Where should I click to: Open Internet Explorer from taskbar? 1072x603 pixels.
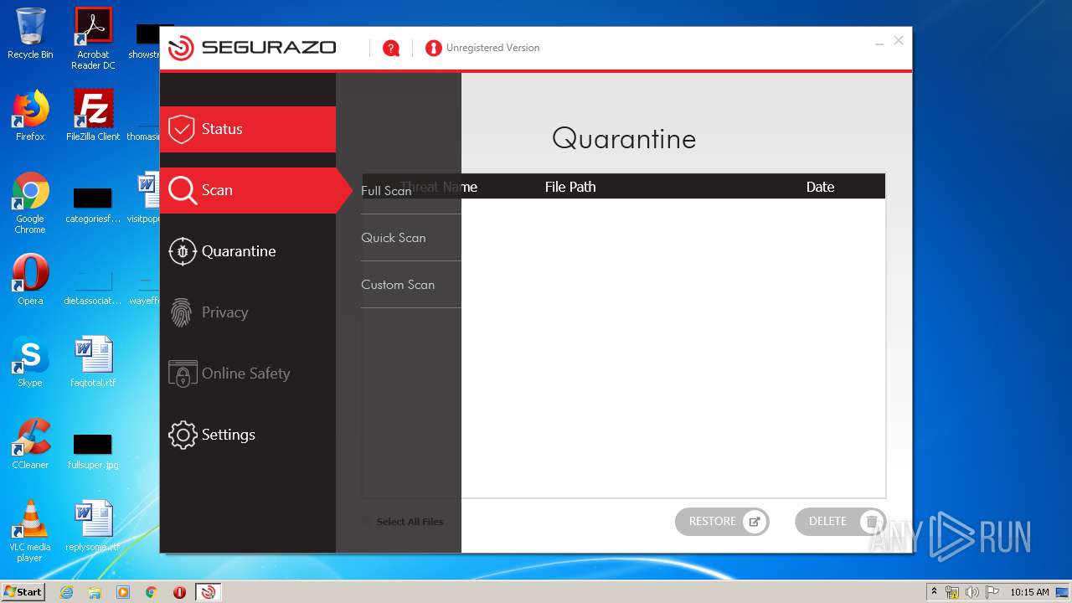(66, 592)
